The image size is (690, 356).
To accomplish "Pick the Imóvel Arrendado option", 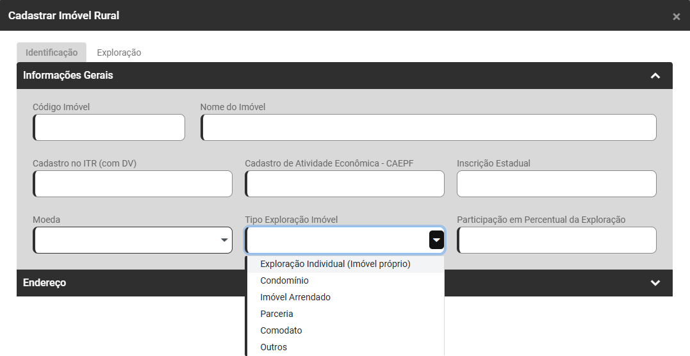I will 295,297.
